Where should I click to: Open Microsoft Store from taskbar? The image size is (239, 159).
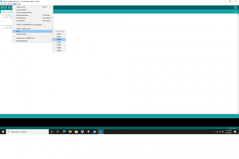coord(76,132)
